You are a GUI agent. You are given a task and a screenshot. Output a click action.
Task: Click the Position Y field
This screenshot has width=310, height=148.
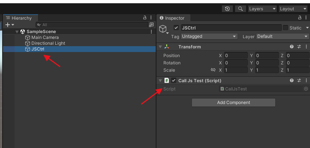pyautogui.click(x=267, y=56)
